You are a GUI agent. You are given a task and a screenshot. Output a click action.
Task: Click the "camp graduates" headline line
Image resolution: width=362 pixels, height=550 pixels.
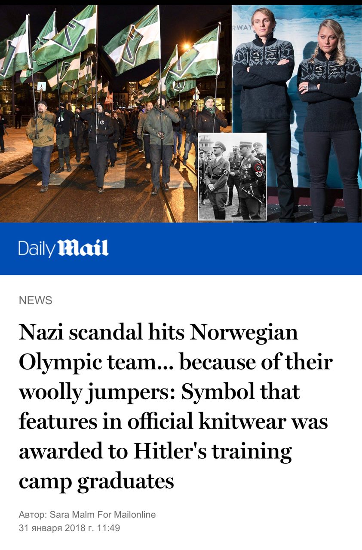coord(96,482)
